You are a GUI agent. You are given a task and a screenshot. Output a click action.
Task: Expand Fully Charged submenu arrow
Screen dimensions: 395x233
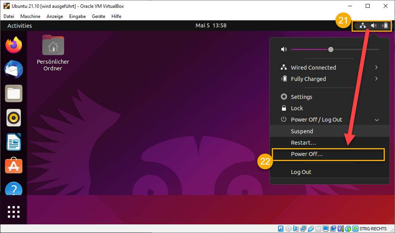[376, 79]
